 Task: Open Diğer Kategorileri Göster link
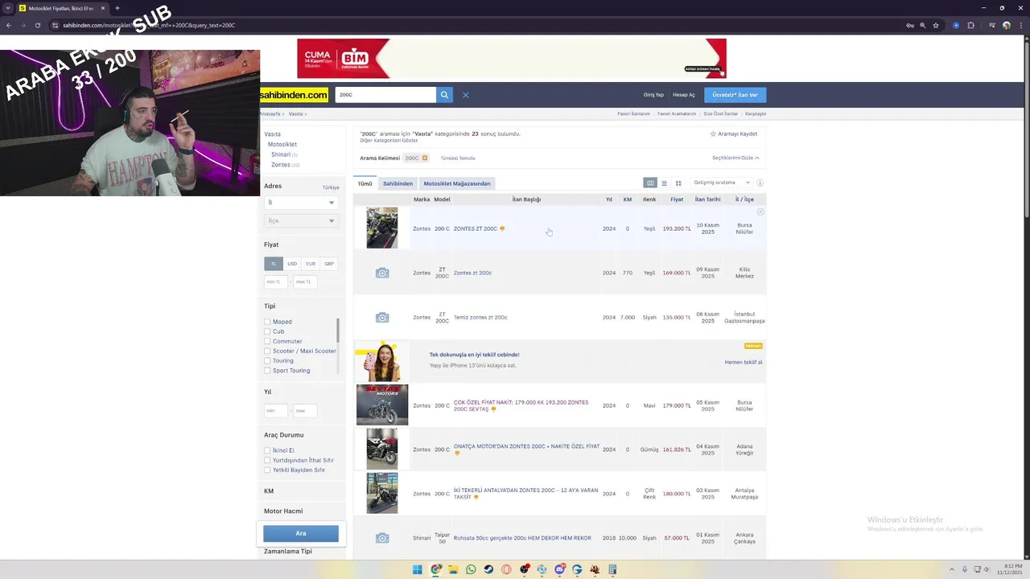[389, 141]
